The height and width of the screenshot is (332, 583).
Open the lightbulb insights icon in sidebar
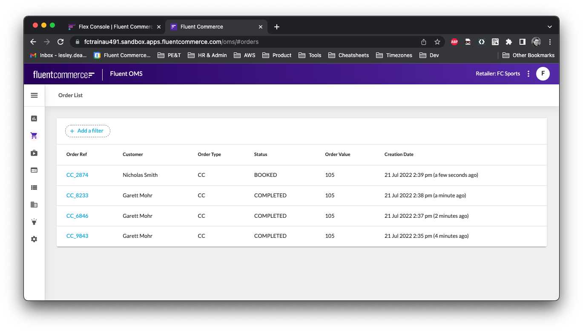tap(34, 222)
